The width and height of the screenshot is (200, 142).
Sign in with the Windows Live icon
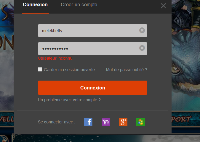pyautogui.click(x=140, y=122)
